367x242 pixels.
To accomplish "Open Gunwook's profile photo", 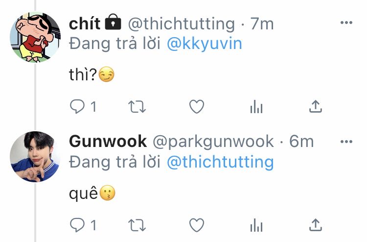I will click(35, 156).
